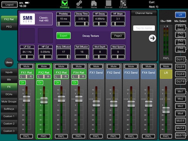
Task: Open the IOPatch matrix icon
Action: (123, 4)
